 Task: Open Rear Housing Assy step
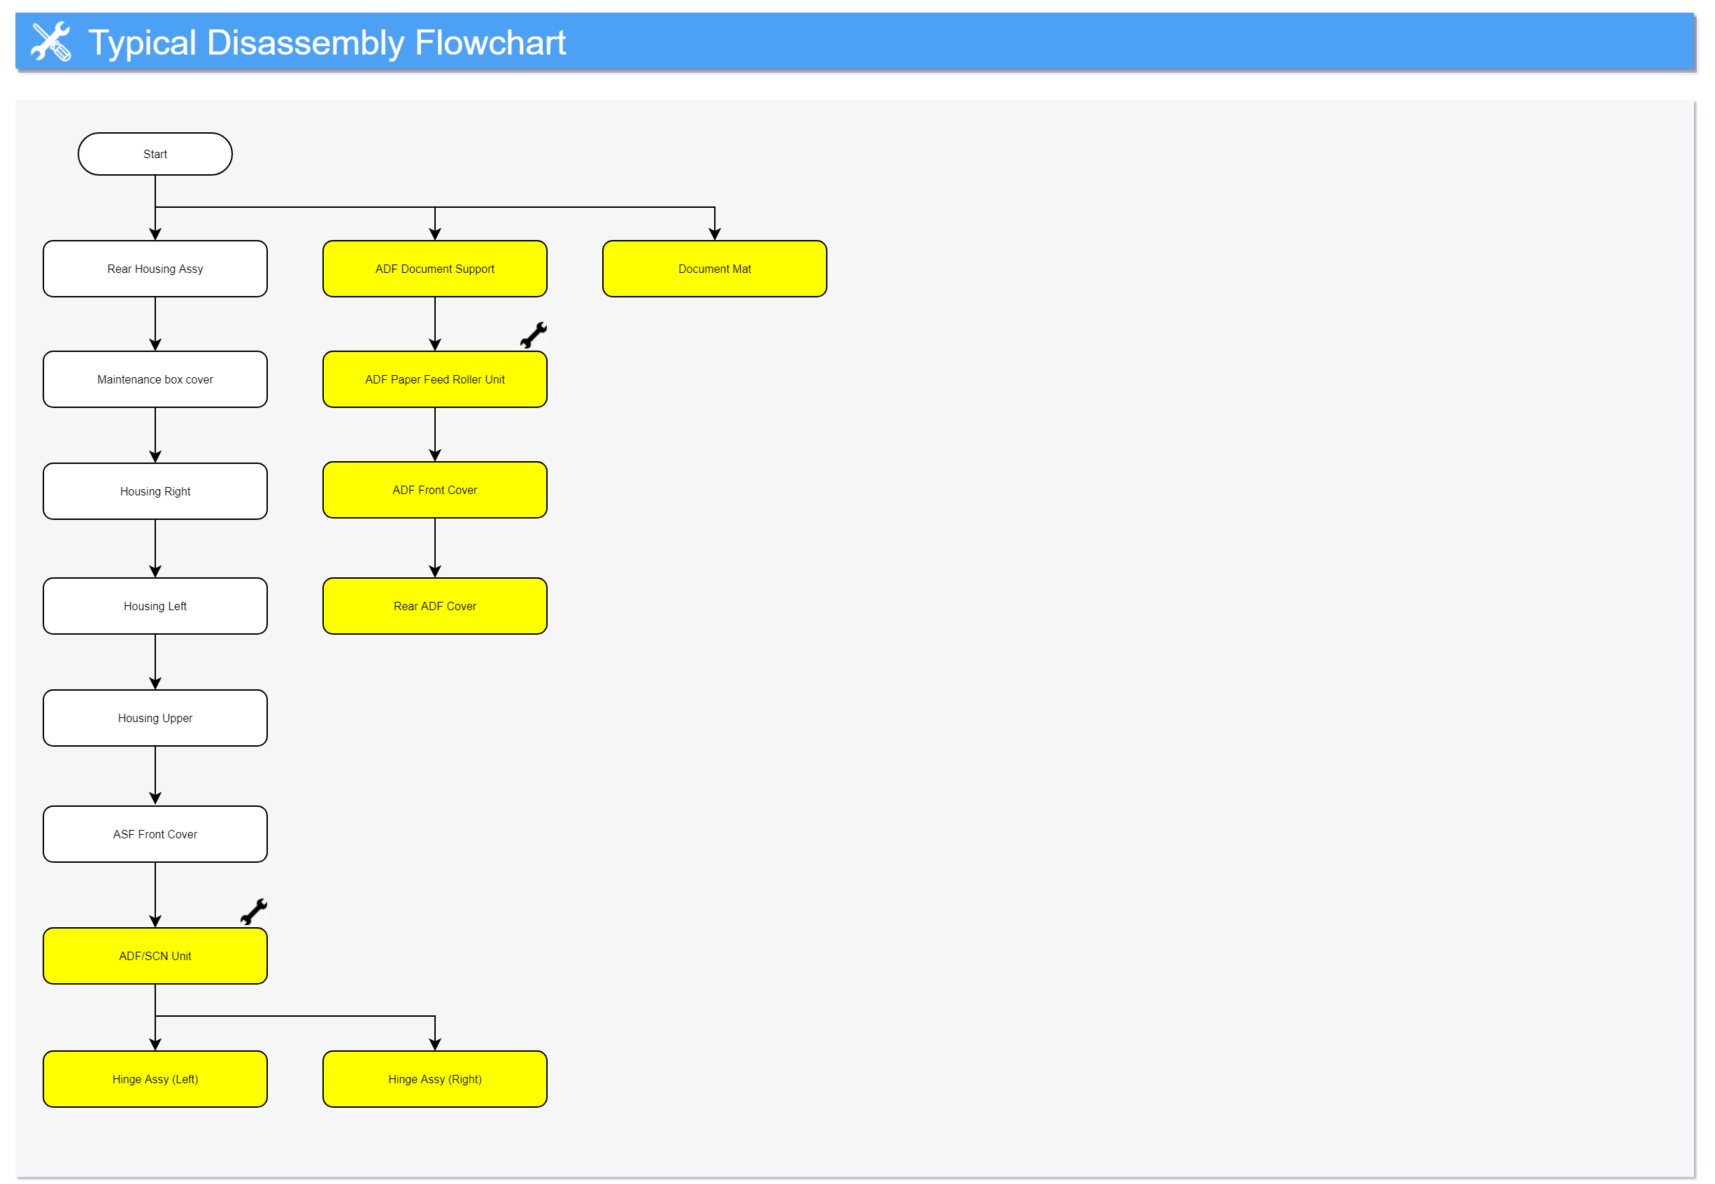tap(155, 269)
